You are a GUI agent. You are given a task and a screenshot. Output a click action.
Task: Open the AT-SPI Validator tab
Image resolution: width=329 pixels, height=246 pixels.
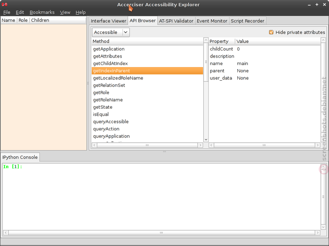coord(176,21)
